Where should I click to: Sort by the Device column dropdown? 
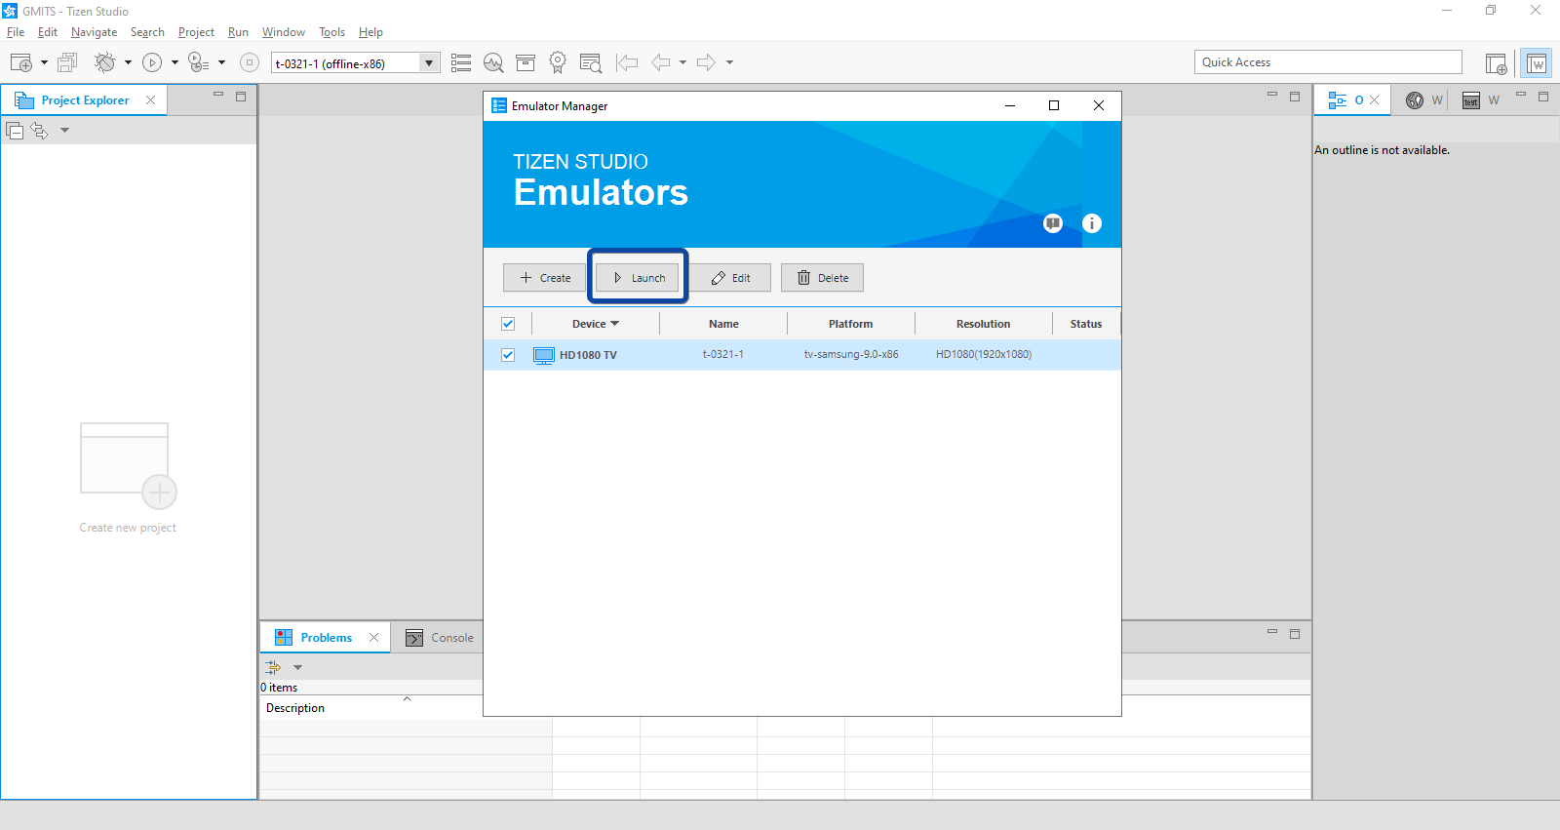pos(614,324)
